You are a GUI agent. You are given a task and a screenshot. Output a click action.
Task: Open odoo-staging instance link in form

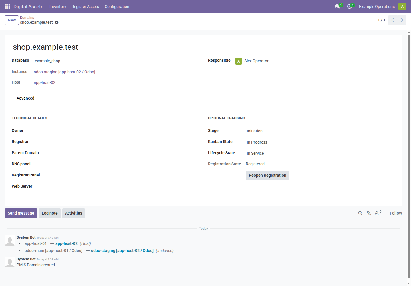65,72
